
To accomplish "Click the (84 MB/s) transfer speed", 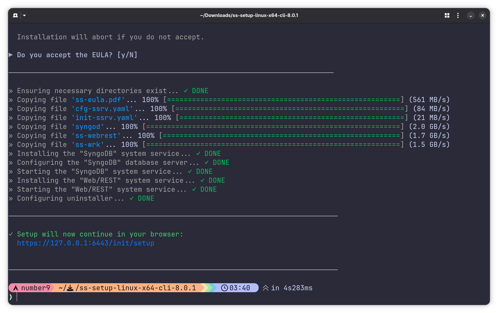I will (x=431, y=109).
